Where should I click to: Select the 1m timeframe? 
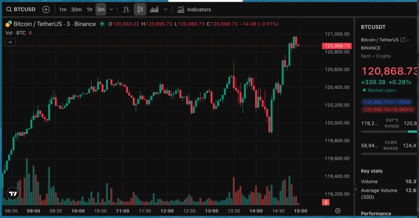[63, 9]
